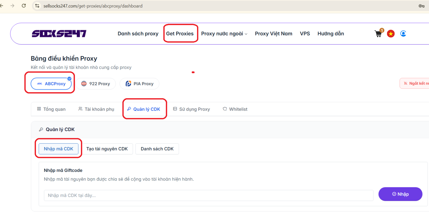Click the SOCKS247 logo
The width and height of the screenshot is (429, 216).
point(59,34)
